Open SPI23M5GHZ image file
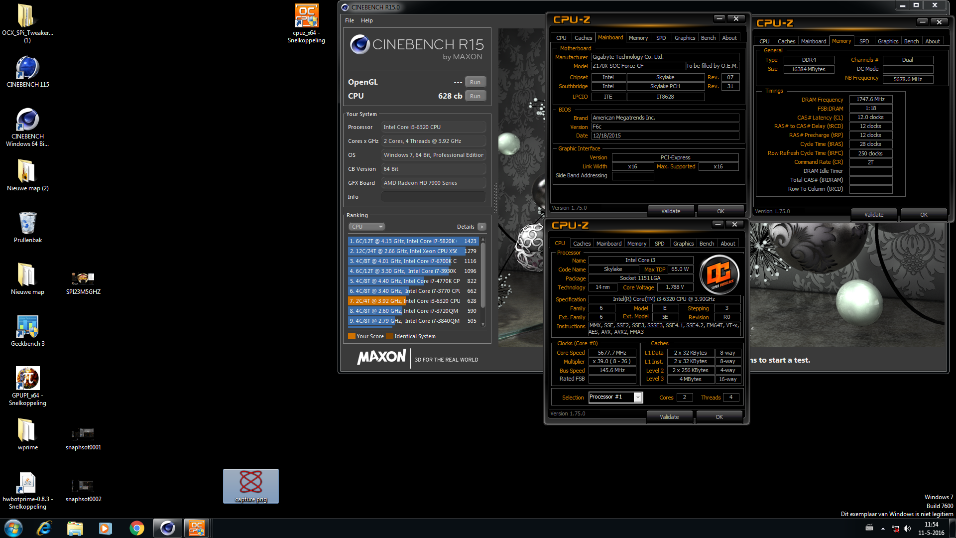This screenshot has height=538, width=956. 83,282
